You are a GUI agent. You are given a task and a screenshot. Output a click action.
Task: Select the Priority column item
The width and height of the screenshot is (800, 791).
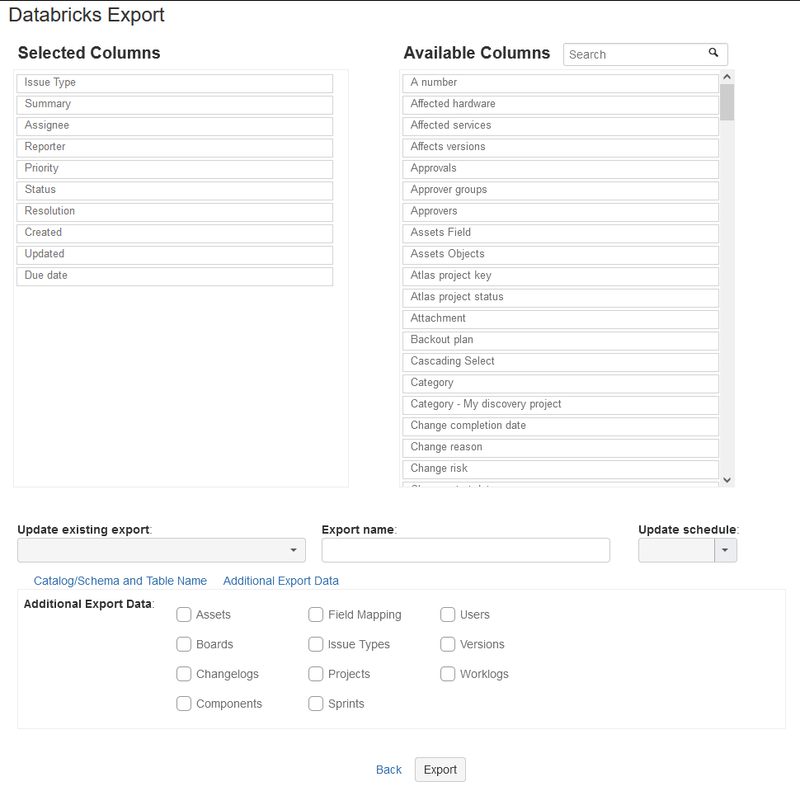[x=175, y=169]
